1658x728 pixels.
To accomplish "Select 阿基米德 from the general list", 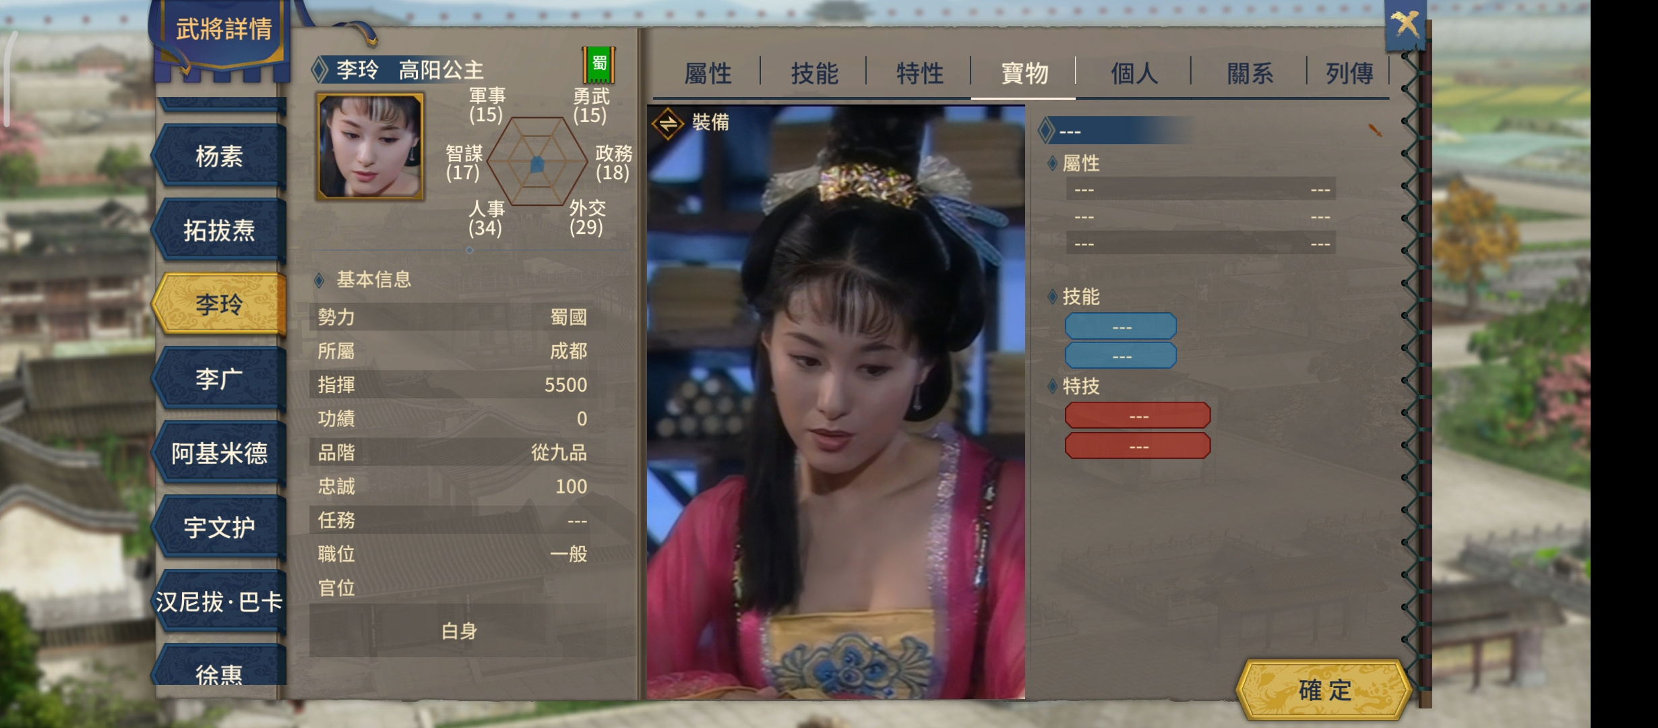I will (219, 453).
